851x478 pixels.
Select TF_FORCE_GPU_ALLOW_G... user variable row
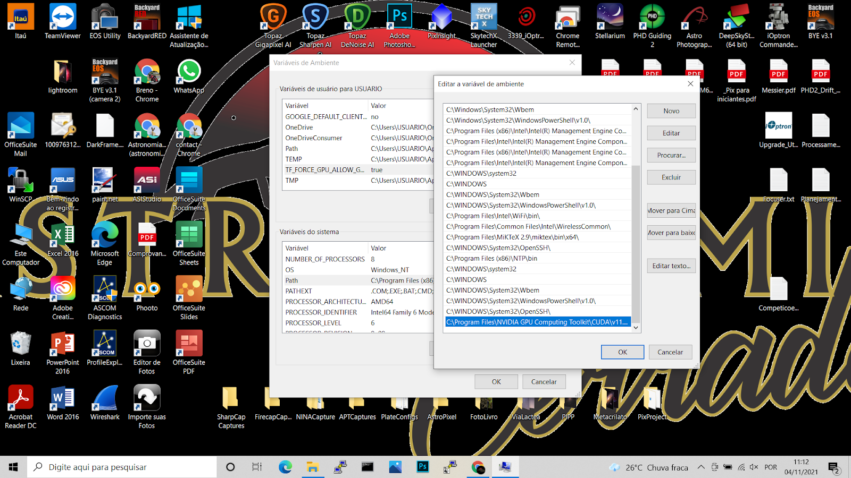(359, 170)
